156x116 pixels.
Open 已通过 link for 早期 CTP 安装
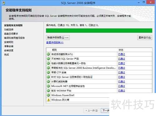pos(122,72)
